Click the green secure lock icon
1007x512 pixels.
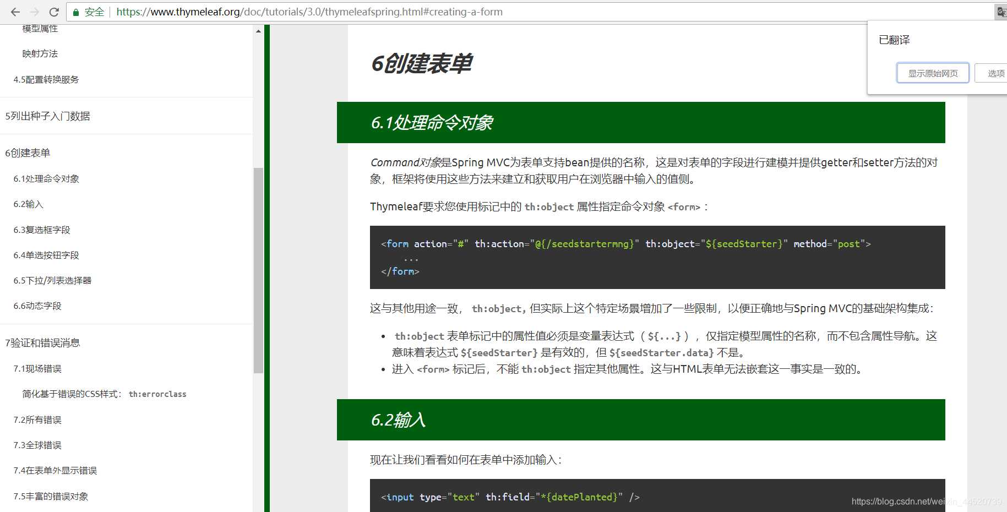(76, 12)
